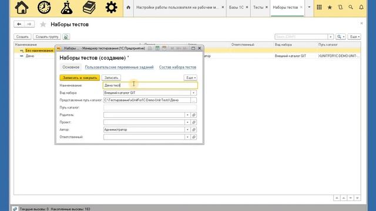Open the Еще menu of the list
This screenshot has width=376, height=211.
pos(354,37)
